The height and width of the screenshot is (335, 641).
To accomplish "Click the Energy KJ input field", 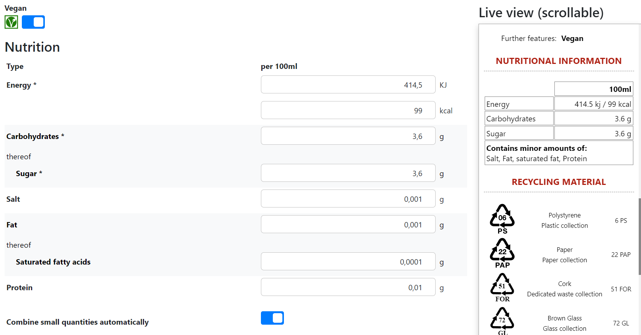I will [x=348, y=85].
